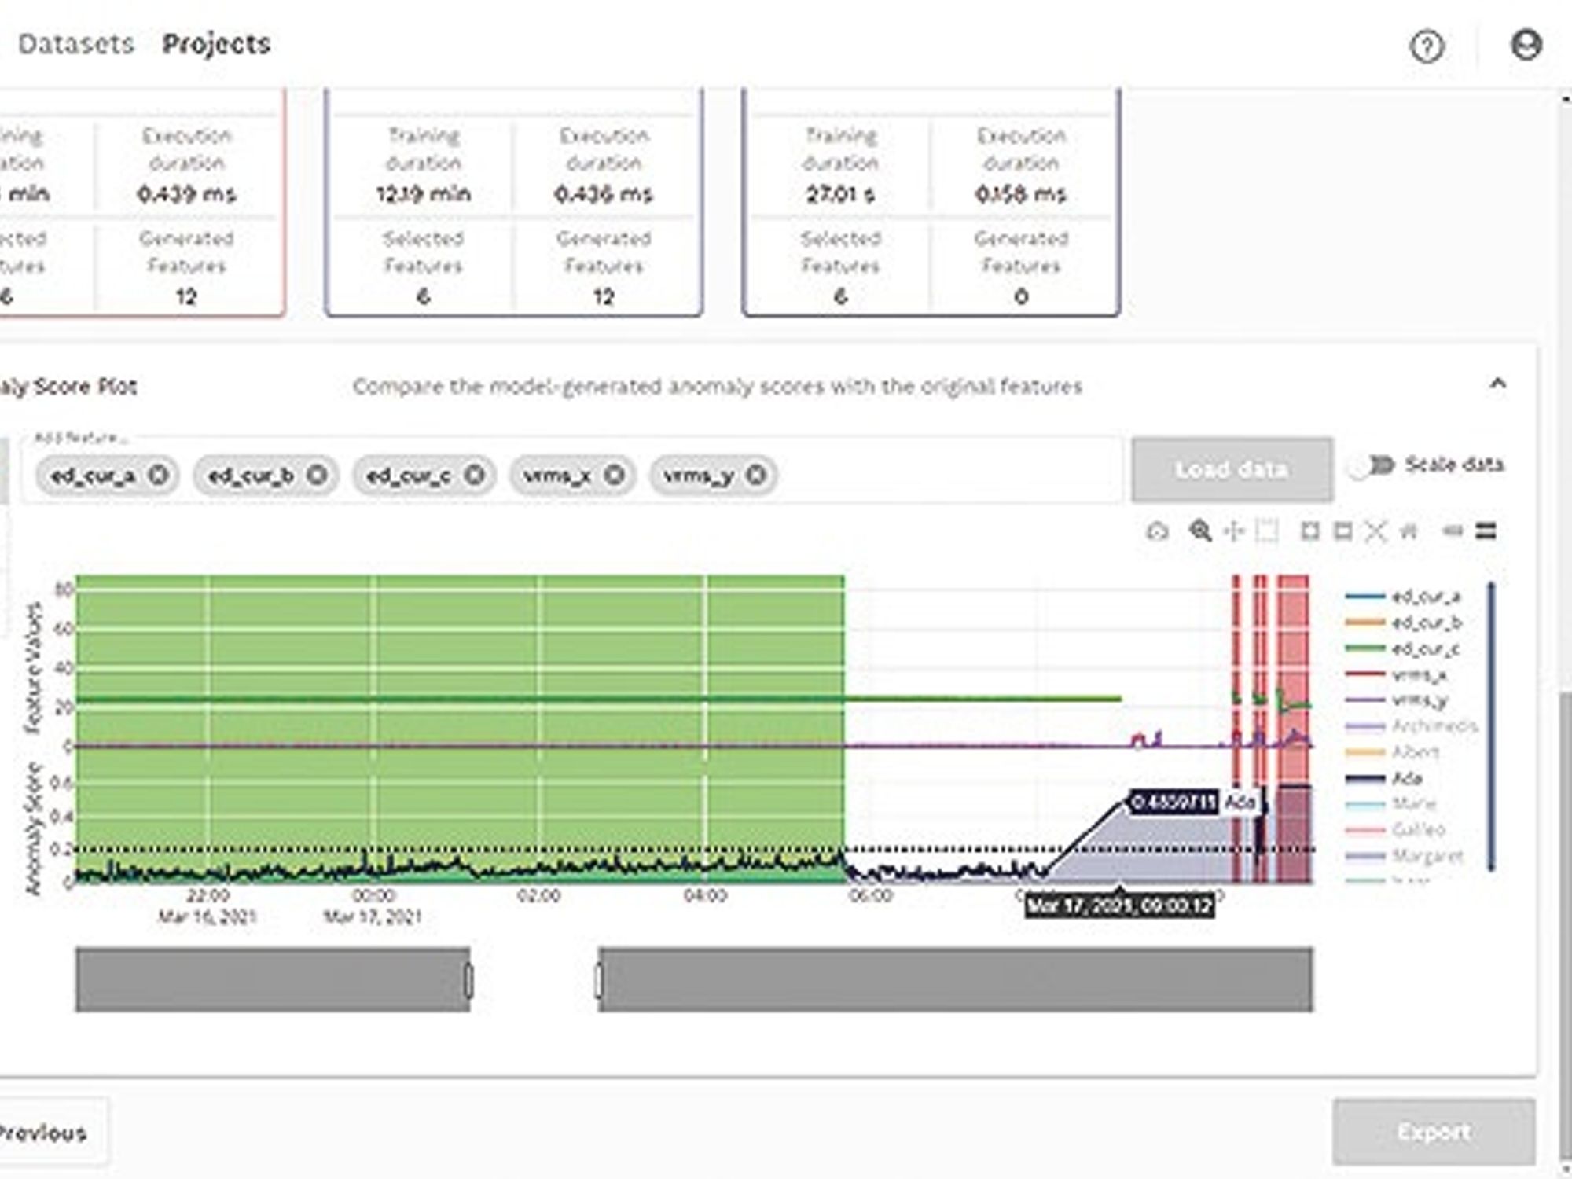Show the Archimedes model trace in legend
Viewport: 1572px width, 1179px height.
(x=1412, y=725)
